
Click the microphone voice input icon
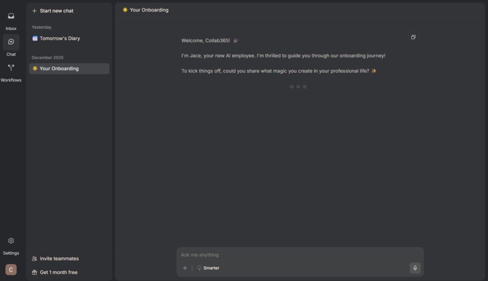(x=415, y=268)
